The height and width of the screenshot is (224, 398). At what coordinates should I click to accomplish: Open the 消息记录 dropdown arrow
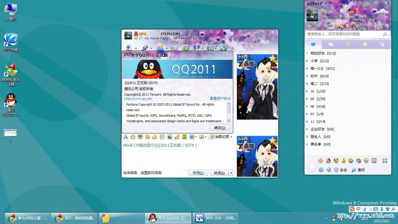pos(231,137)
